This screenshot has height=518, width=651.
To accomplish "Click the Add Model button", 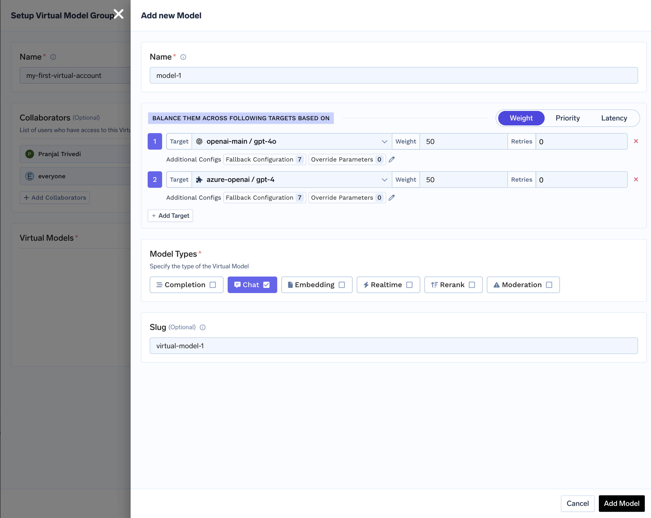I will tap(621, 503).
